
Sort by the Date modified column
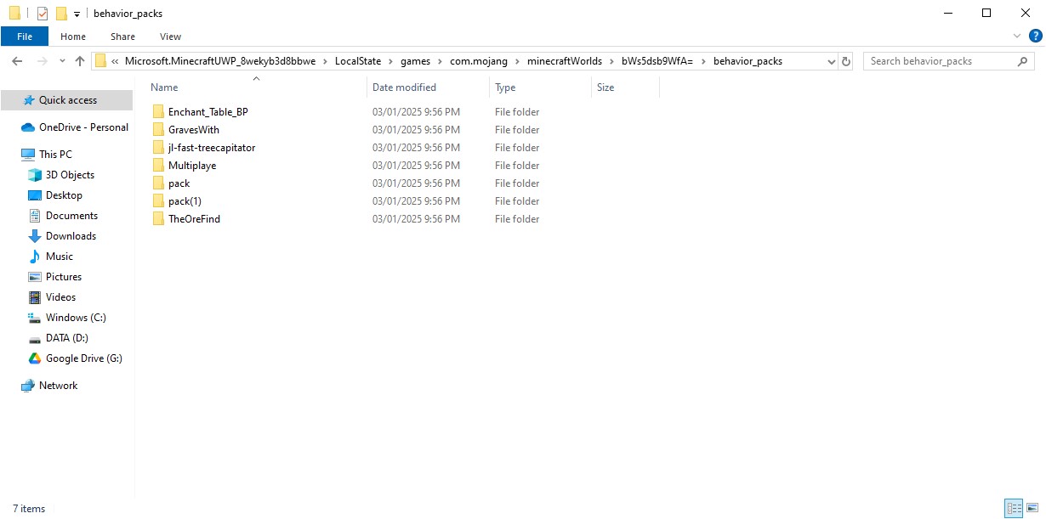[x=404, y=87]
